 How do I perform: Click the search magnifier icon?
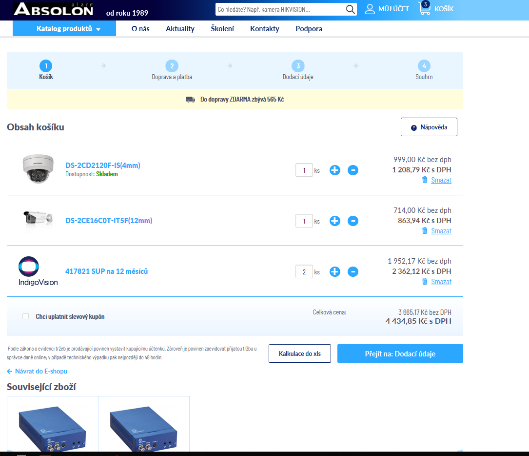pyautogui.click(x=350, y=9)
